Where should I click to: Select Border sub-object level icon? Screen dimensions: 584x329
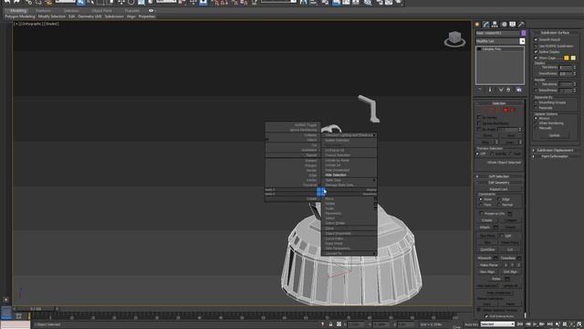(x=498, y=110)
